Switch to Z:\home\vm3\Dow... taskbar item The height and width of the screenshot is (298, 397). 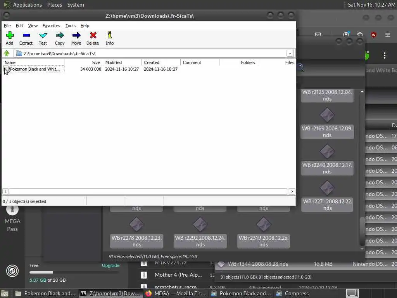pos(110,293)
